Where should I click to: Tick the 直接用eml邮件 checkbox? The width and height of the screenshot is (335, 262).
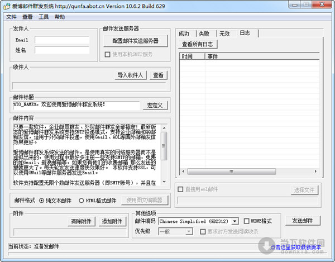pos(180,190)
